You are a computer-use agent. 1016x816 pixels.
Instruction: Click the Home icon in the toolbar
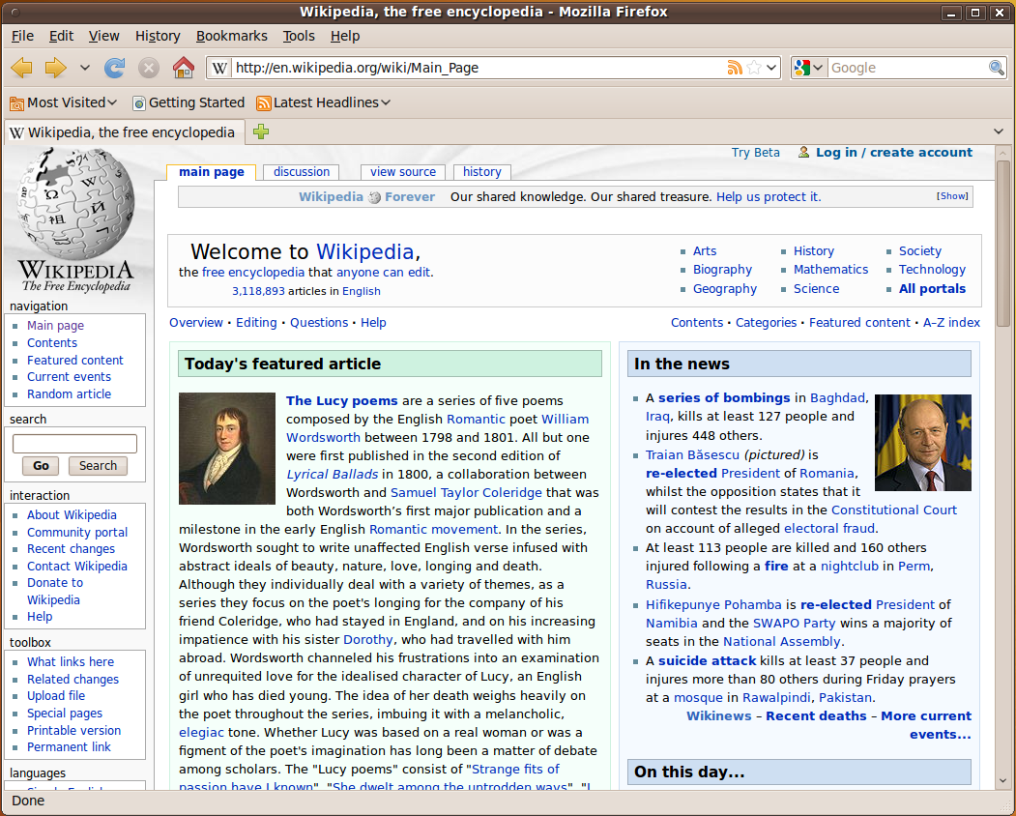(x=183, y=68)
